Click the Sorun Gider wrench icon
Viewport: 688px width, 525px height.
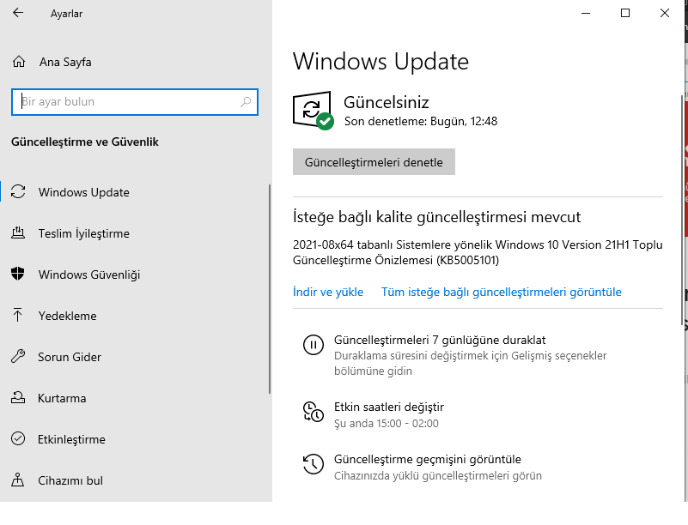point(18,357)
